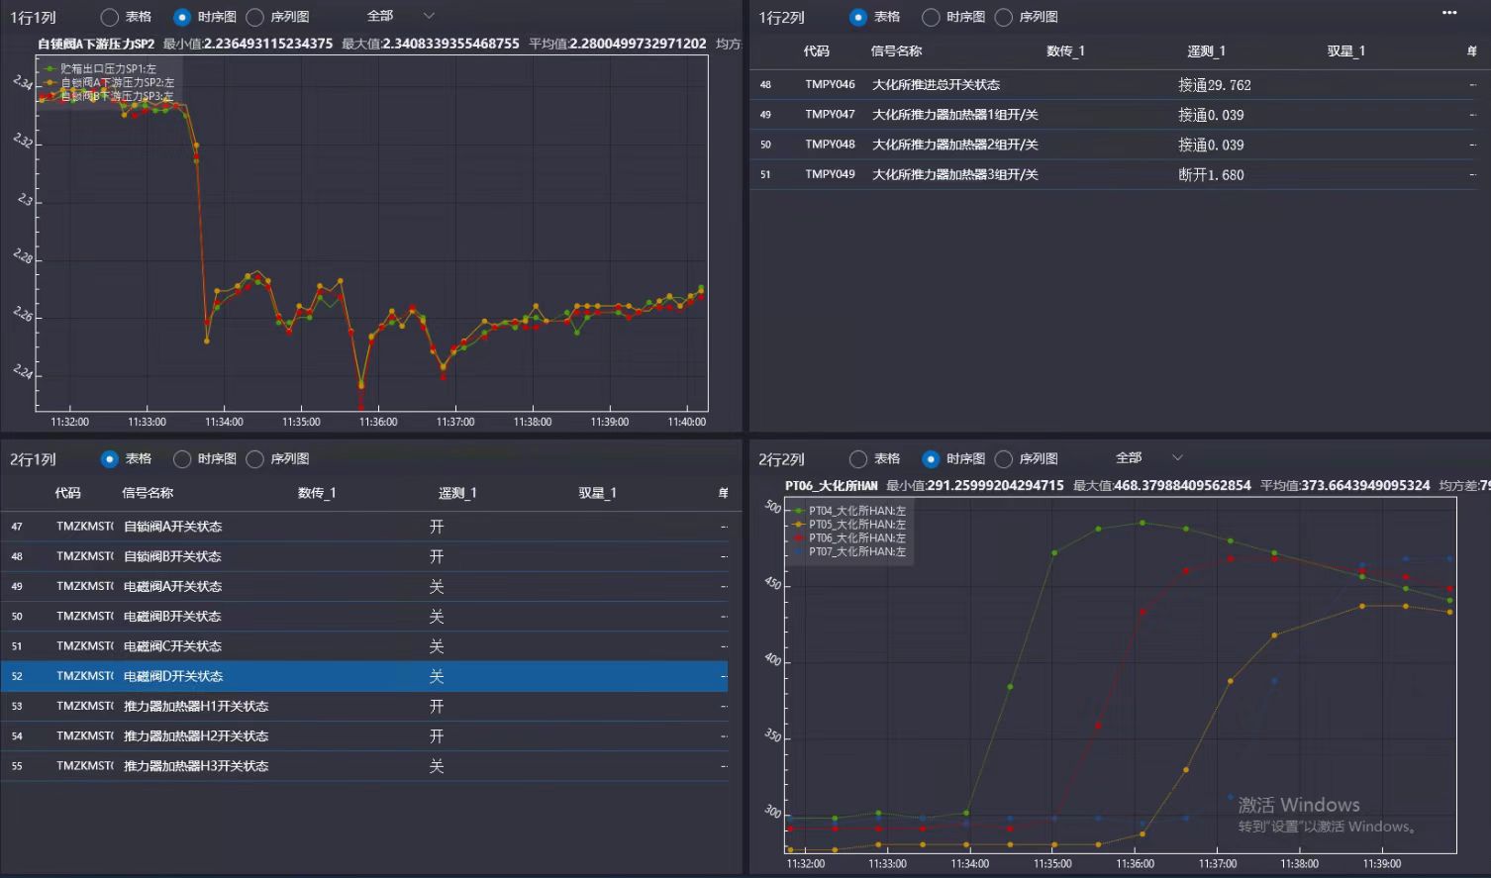Open the three-dot more options menu
The image size is (1491, 878).
coord(1449,13)
